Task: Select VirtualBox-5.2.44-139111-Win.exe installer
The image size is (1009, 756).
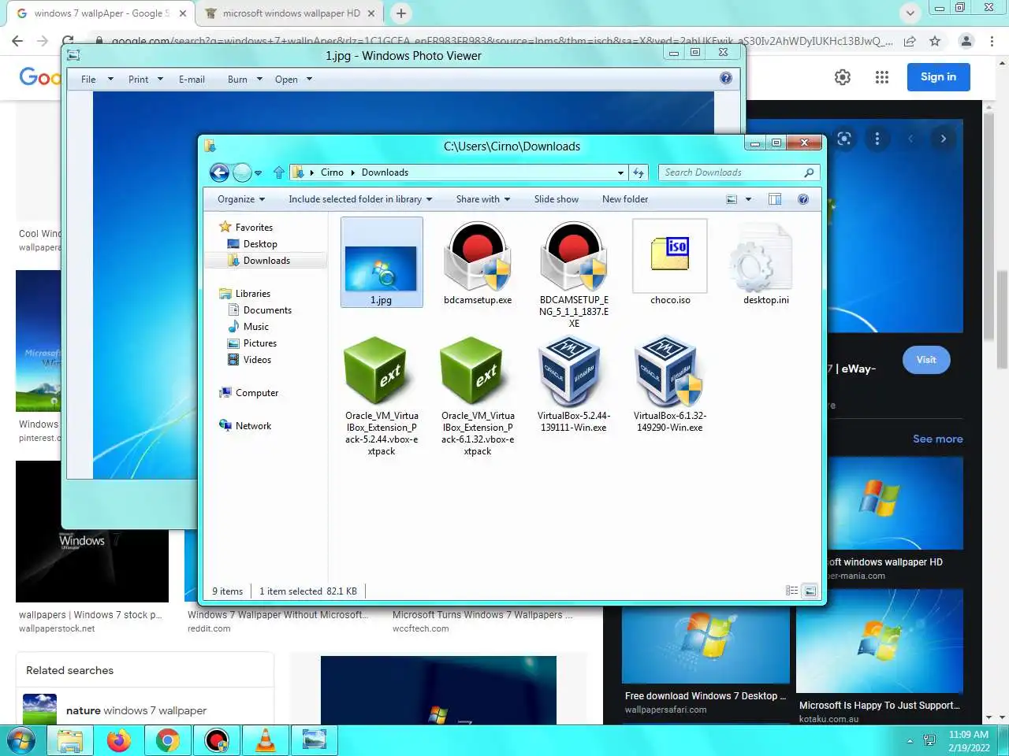Action: (574, 384)
